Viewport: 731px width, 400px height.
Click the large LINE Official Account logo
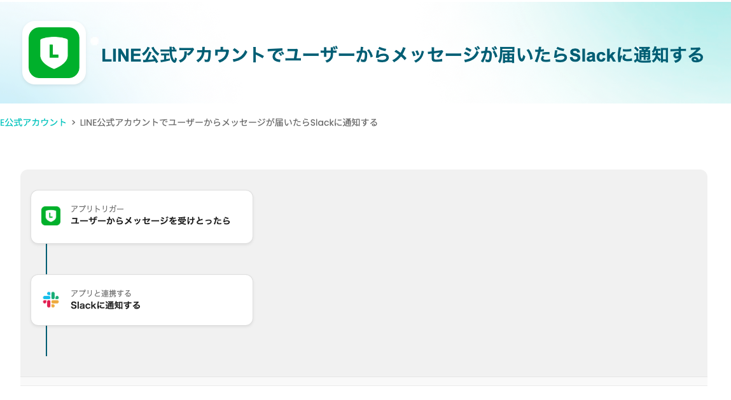tap(54, 53)
